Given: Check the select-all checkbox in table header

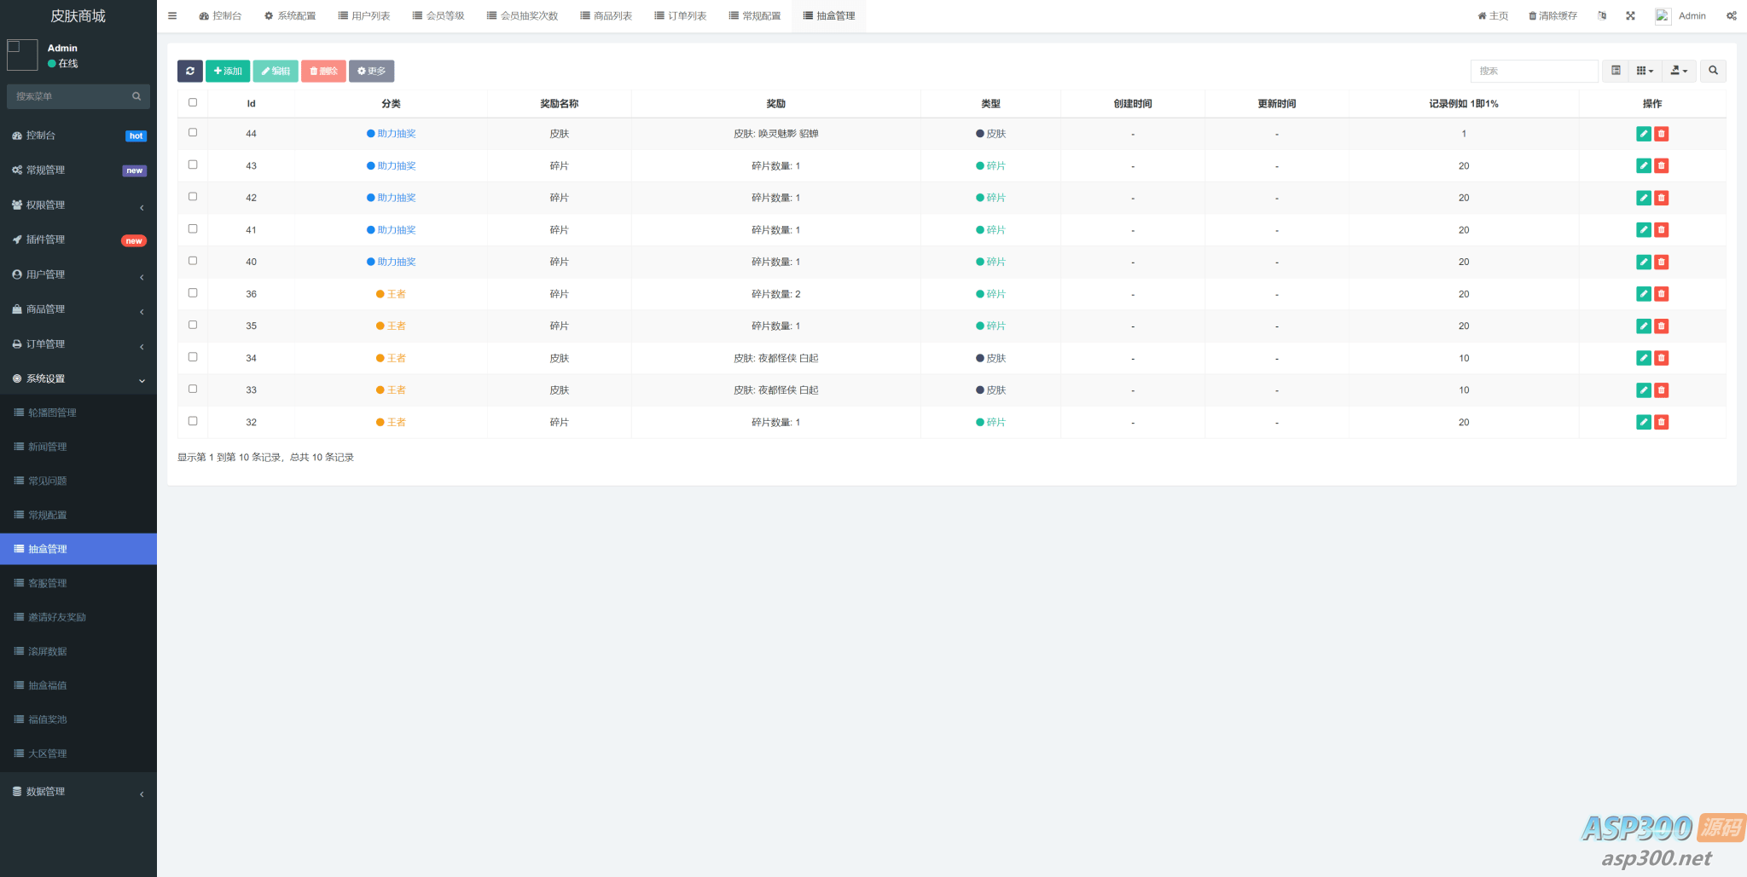Looking at the screenshot, I should [193, 102].
